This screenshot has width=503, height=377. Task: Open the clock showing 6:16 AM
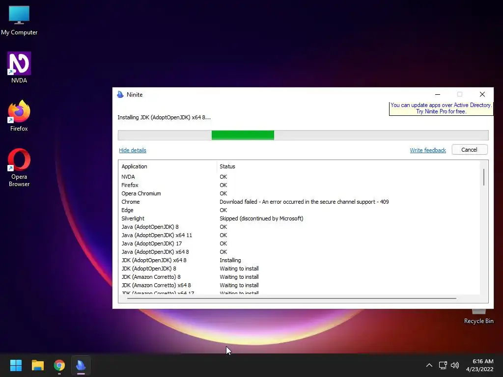click(479, 365)
